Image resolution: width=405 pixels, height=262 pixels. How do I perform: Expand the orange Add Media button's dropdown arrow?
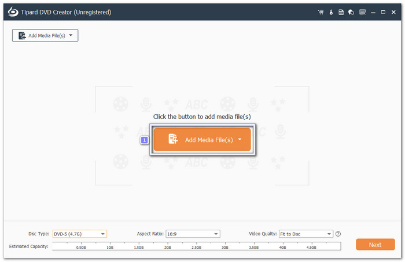pos(240,140)
